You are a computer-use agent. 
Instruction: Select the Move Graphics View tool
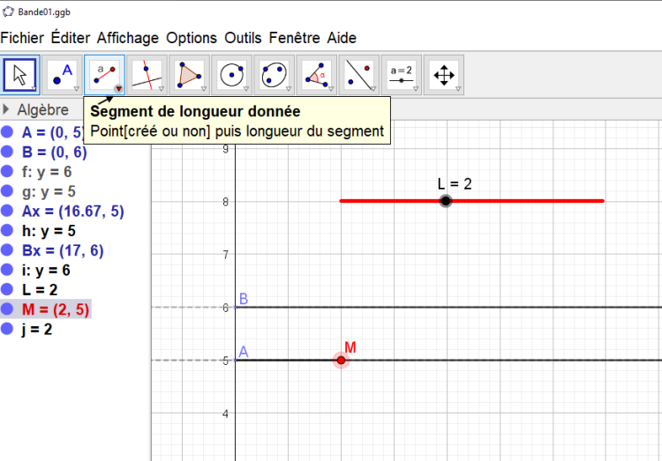coord(443,75)
